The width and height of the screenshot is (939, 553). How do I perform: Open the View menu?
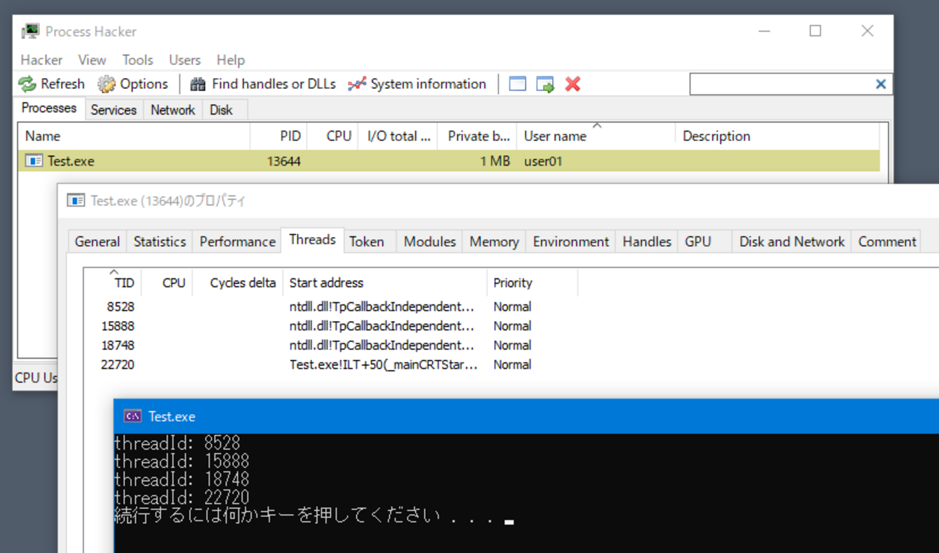pyautogui.click(x=92, y=60)
